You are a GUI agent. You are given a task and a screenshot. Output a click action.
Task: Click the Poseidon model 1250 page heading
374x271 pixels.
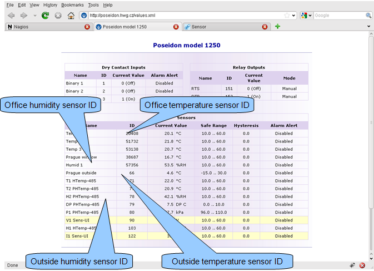click(x=187, y=45)
